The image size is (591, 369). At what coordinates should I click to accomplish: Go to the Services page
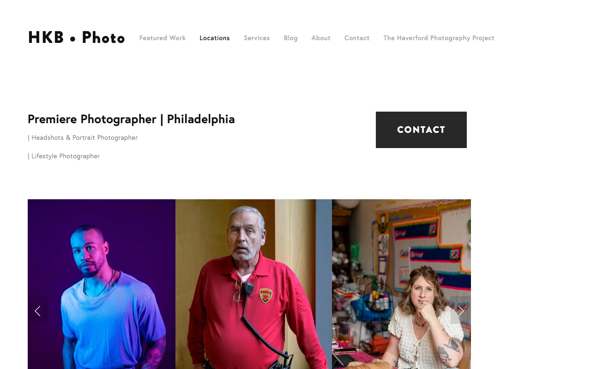click(x=257, y=38)
